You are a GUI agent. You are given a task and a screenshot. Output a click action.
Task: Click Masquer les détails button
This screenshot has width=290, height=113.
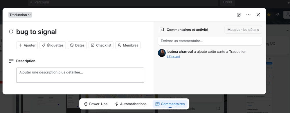pos(243,30)
